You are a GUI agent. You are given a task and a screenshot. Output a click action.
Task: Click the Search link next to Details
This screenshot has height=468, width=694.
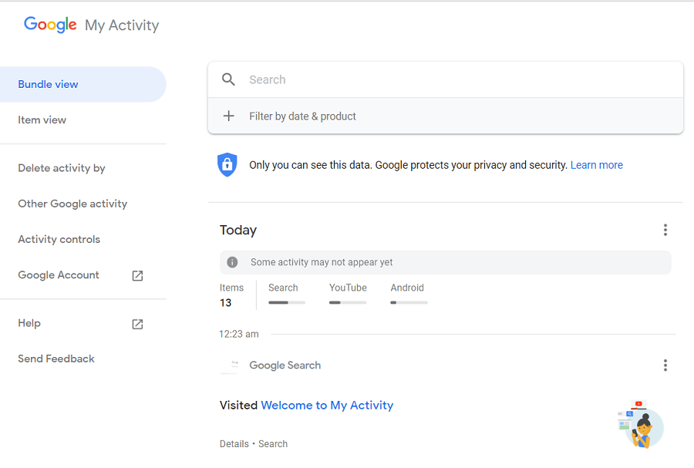(273, 443)
